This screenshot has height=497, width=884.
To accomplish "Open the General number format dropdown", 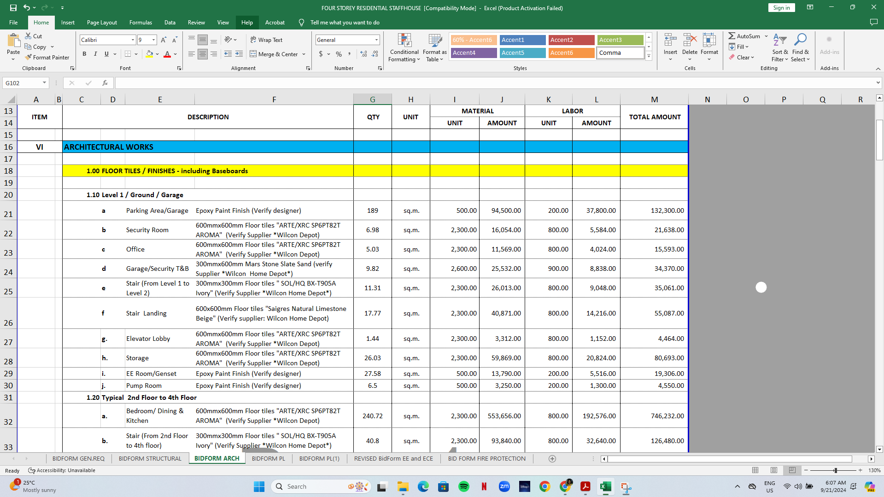I will (x=376, y=40).
